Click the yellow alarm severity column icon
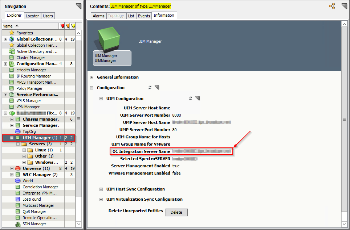 [73, 26]
